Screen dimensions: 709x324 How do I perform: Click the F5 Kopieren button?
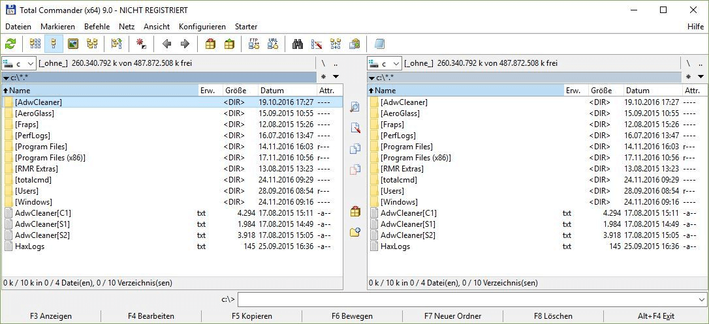[x=252, y=316]
